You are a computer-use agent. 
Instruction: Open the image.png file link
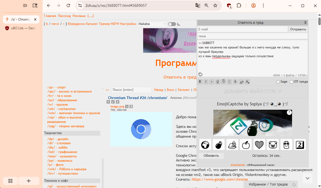click(117, 106)
